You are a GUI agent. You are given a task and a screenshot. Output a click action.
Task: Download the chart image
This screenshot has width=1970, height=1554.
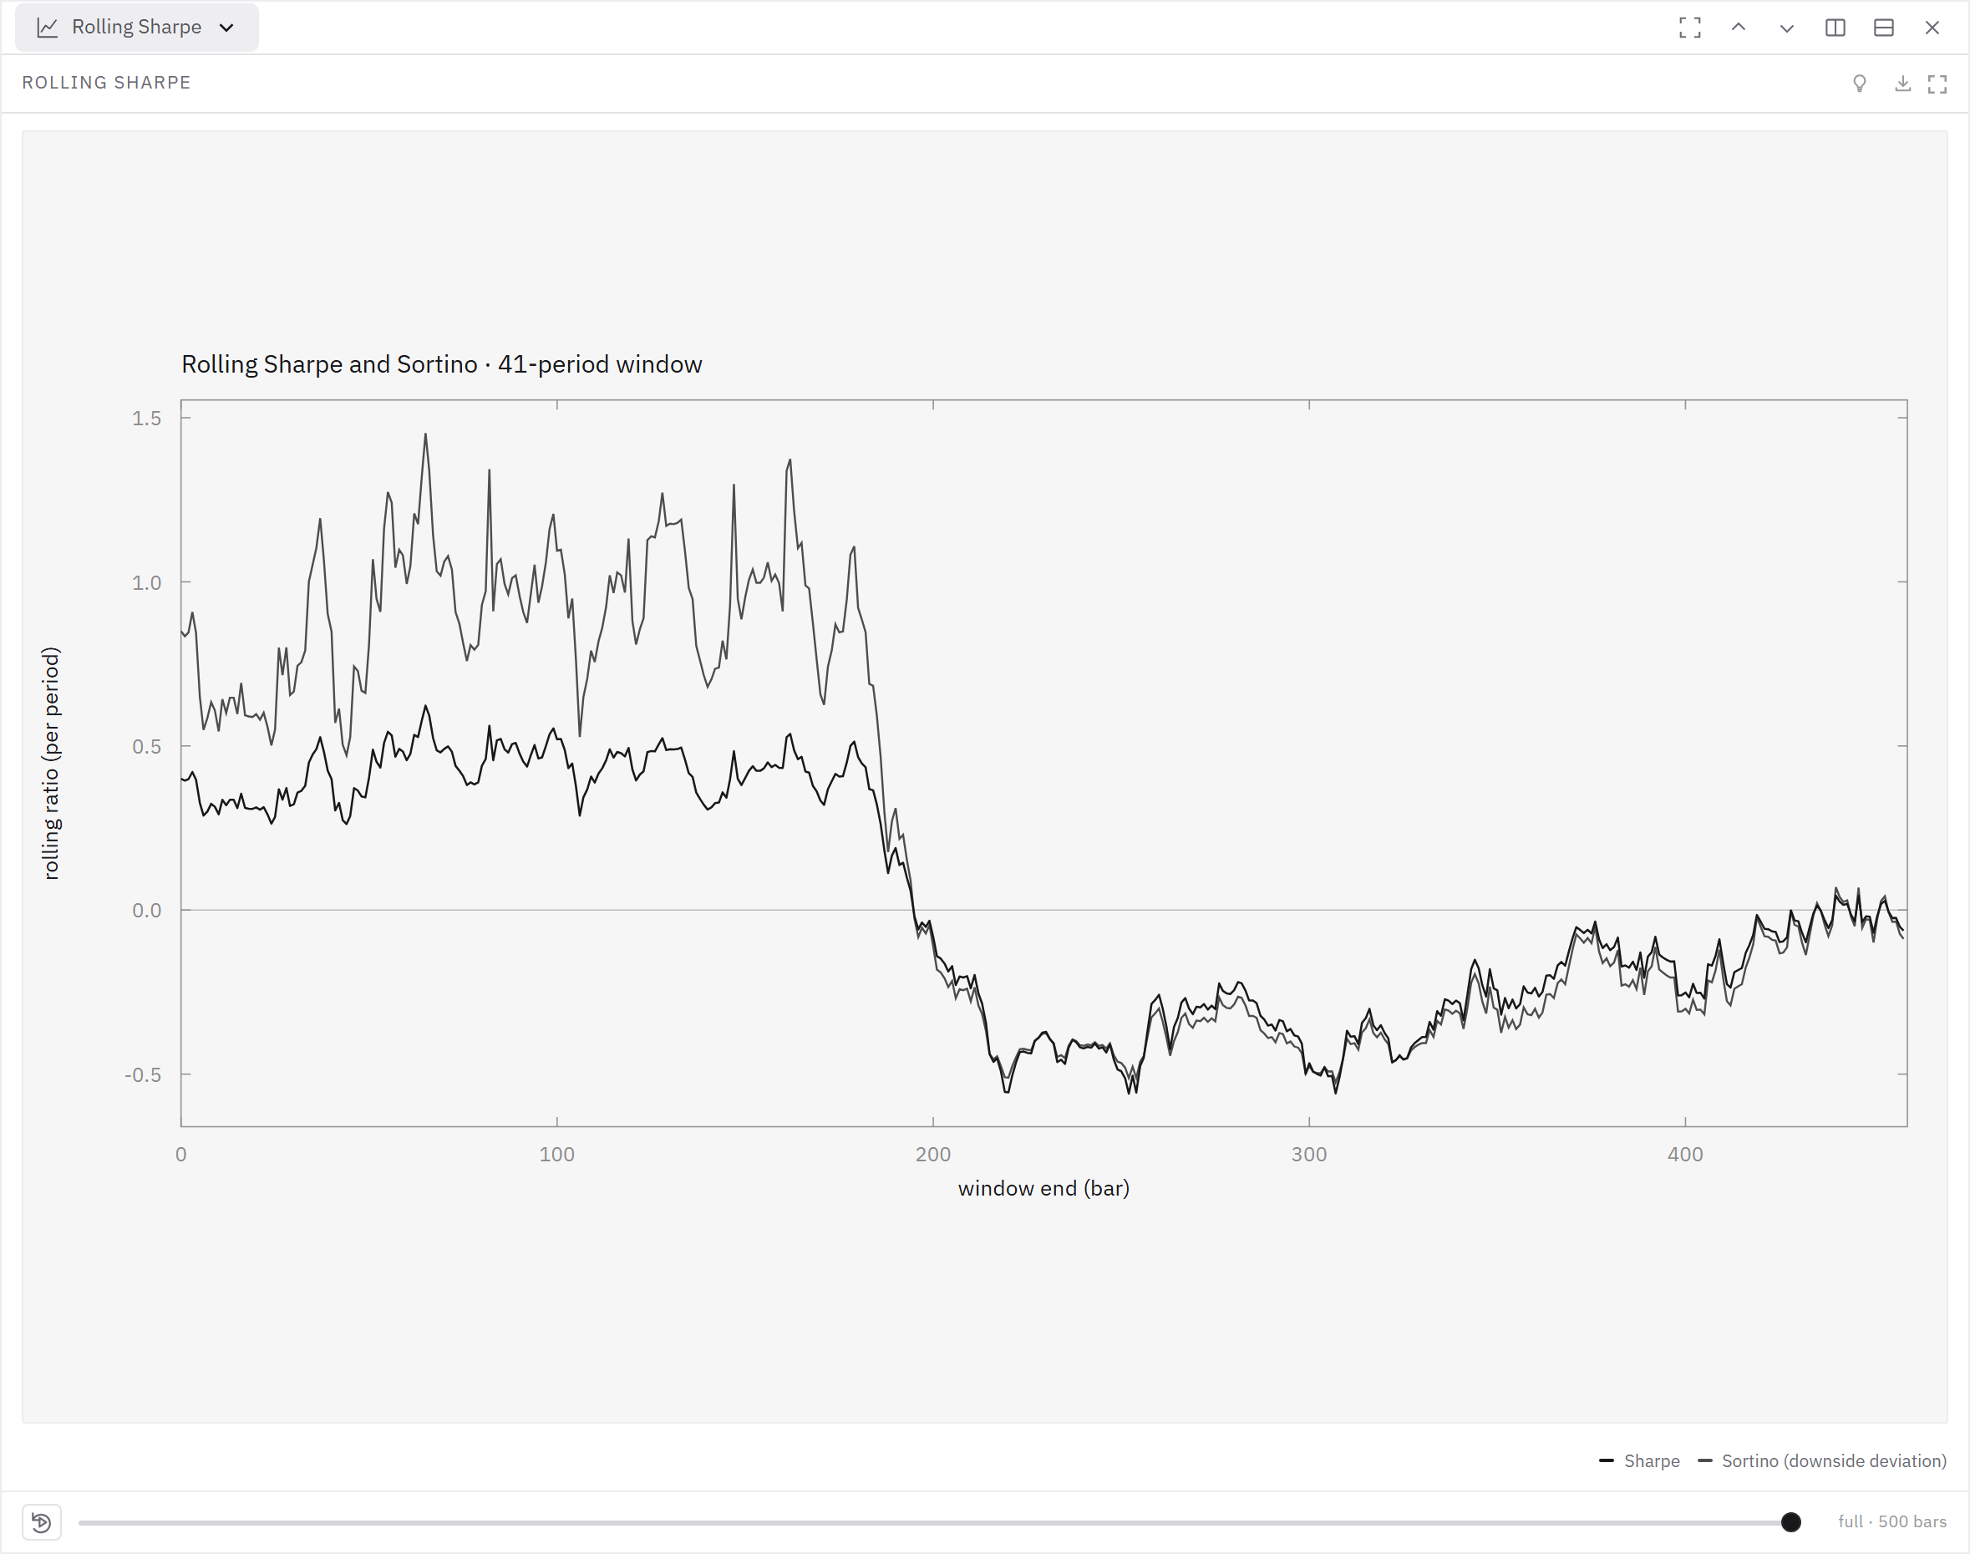coord(1902,84)
